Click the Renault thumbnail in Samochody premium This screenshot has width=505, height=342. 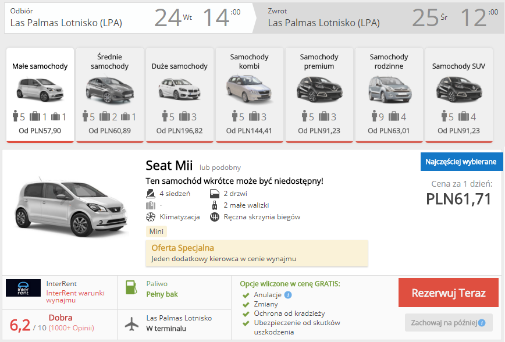coord(319,89)
